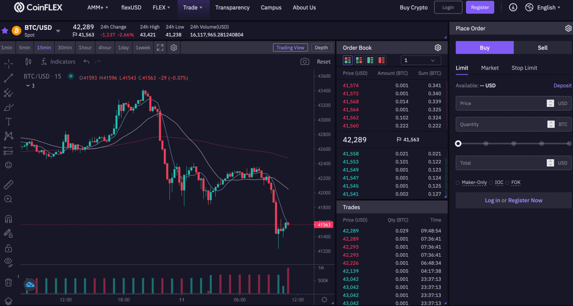Select the zoom in tool
The height and width of the screenshot is (306, 573).
coord(8,199)
